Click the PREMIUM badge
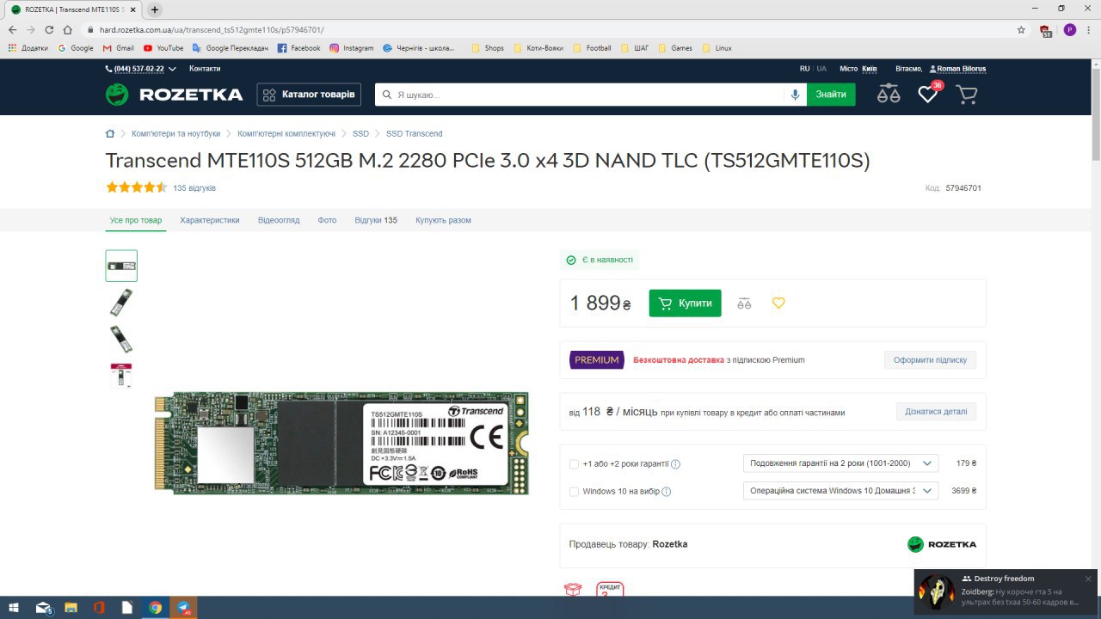The height and width of the screenshot is (619, 1101). click(x=596, y=359)
